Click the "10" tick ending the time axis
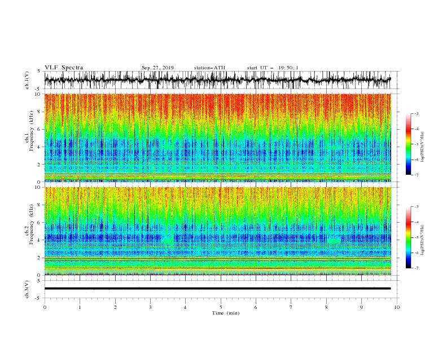This screenshot has height=345, width=447. pos(397,307)
